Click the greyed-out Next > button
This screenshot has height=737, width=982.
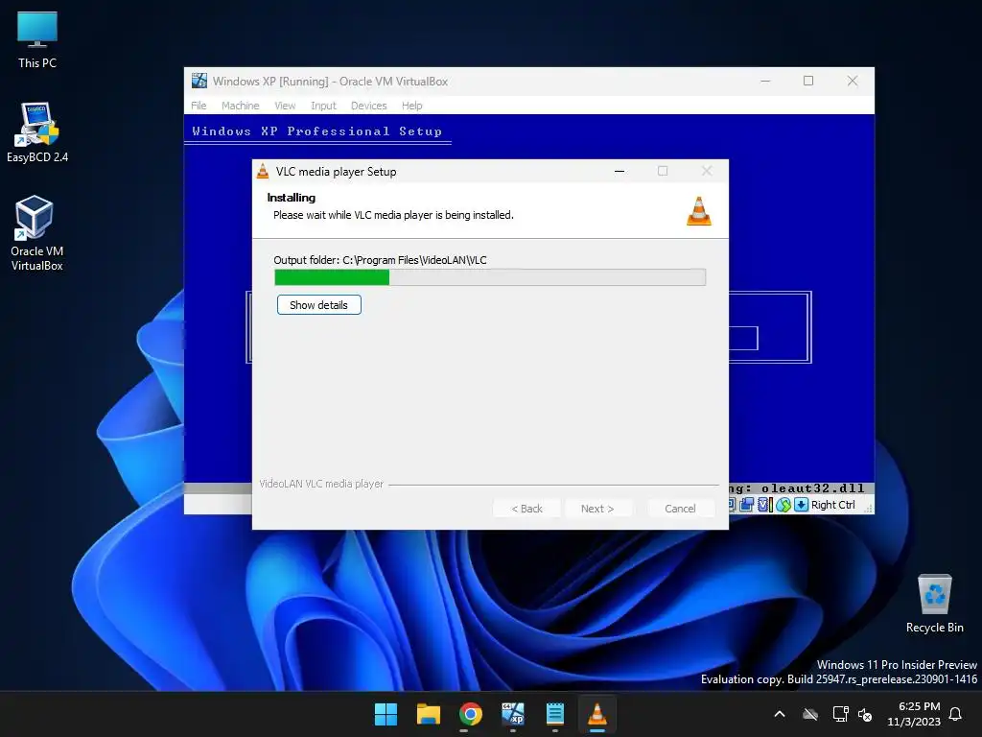pyautogui.click(x=597, y=509)
